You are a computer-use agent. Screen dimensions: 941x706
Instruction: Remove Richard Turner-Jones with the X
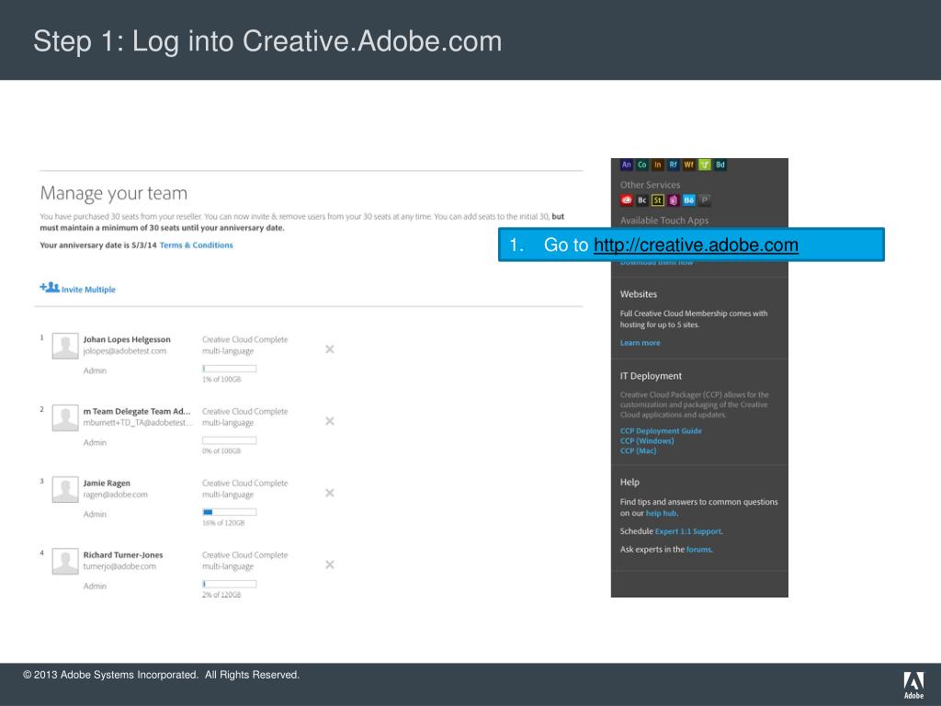coord(330,564)
